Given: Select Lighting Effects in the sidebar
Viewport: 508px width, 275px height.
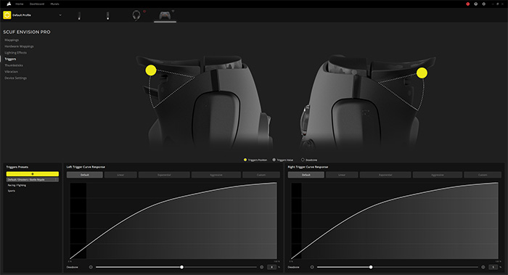Looking at the screenshot, I should pyautogui.click(x=15, y=53).
